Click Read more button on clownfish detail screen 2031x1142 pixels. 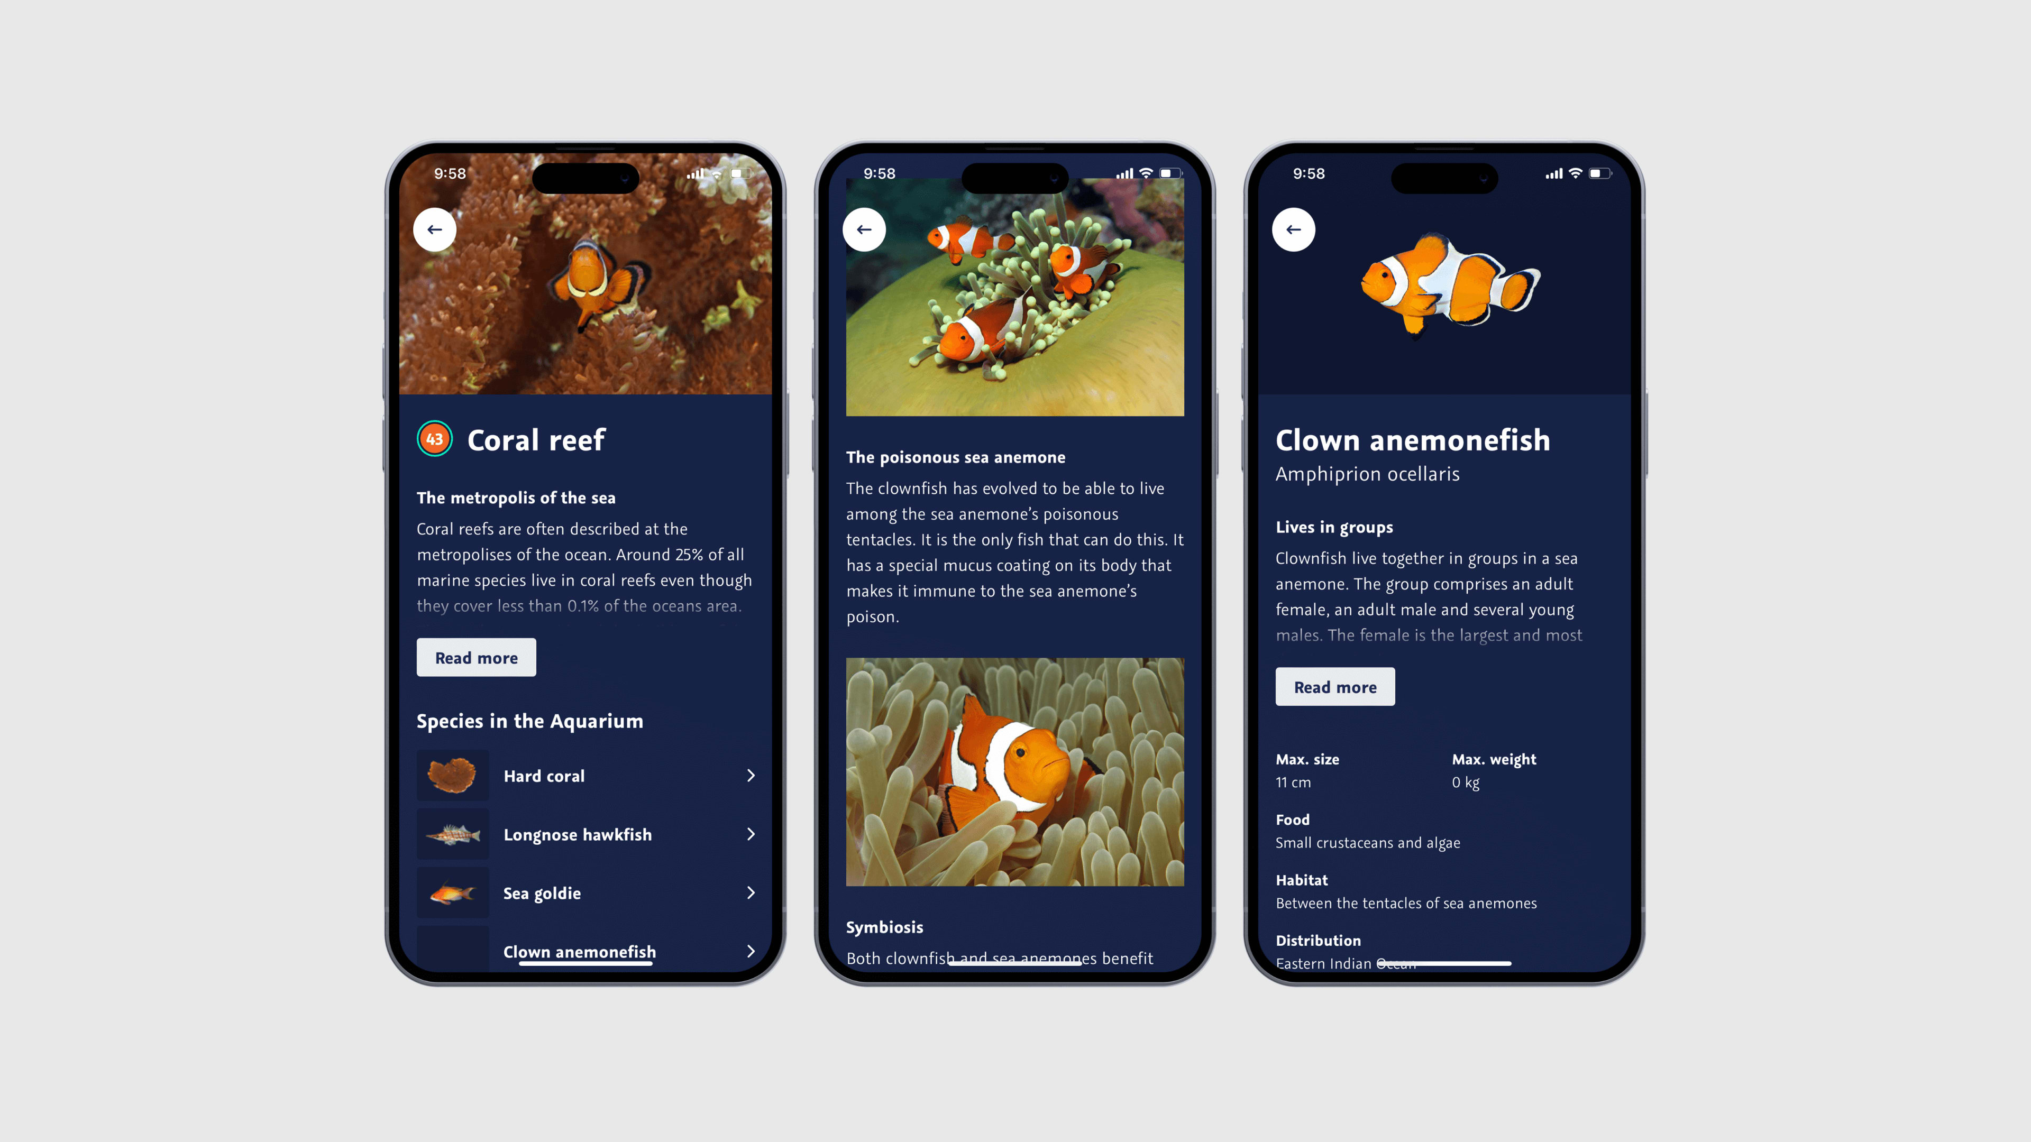[x=1335, y=686]
